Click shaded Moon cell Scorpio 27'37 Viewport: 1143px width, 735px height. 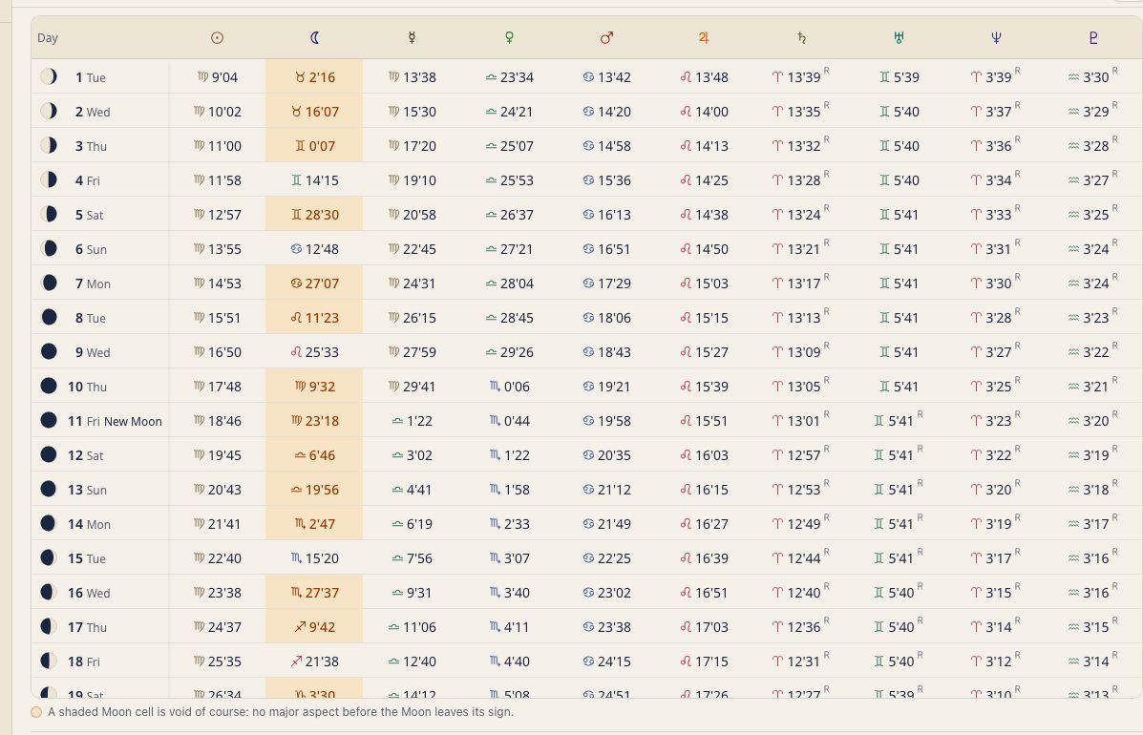314,592
